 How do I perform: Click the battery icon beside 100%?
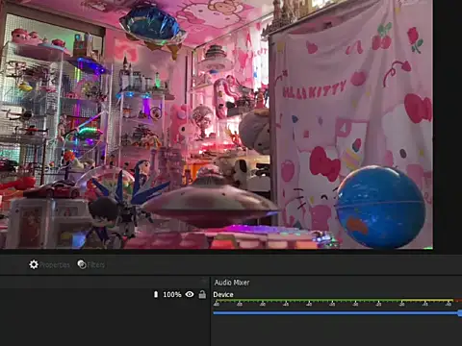click(156, 294)
